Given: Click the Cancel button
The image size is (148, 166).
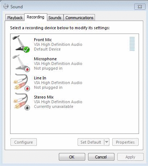Looking at the screenshot, I should point(101,157).
